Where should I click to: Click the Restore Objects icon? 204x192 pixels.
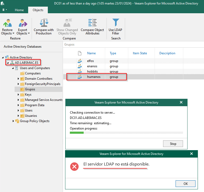click(7, 23)
